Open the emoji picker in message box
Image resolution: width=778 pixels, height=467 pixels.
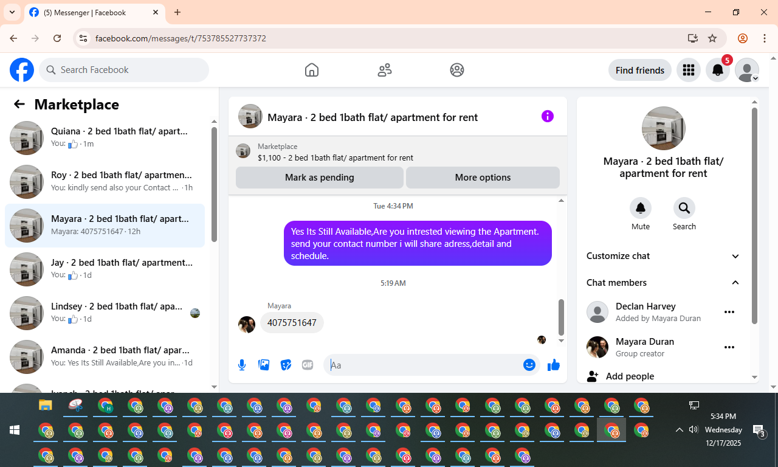529,365
